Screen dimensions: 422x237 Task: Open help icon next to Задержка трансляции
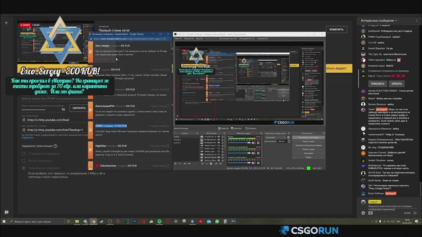[55, 146]
